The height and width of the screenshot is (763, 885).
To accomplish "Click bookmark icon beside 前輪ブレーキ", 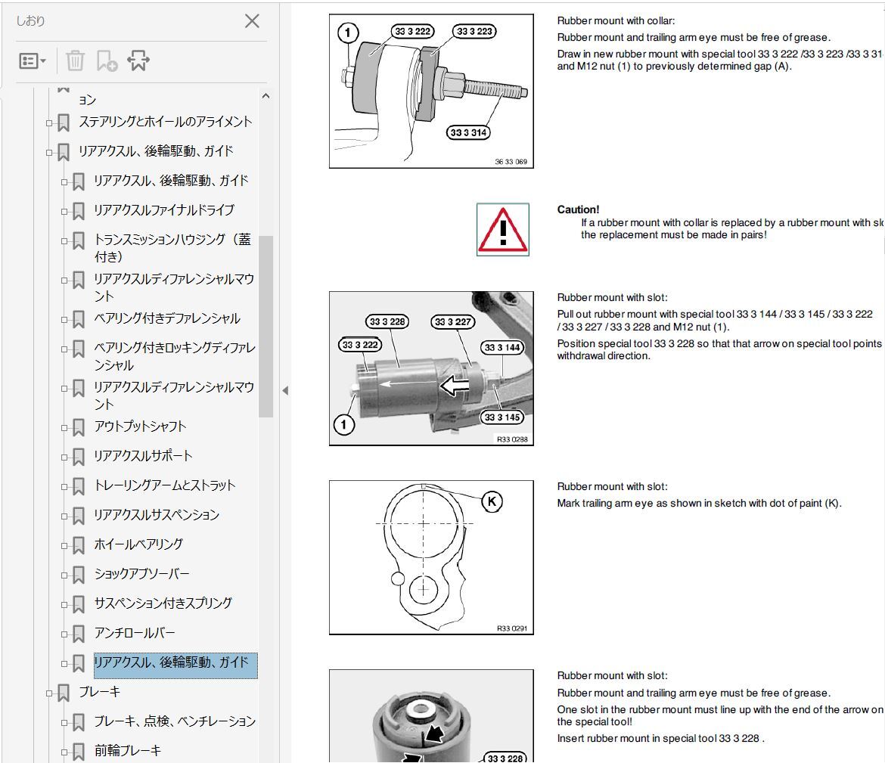I will [79, 752].
